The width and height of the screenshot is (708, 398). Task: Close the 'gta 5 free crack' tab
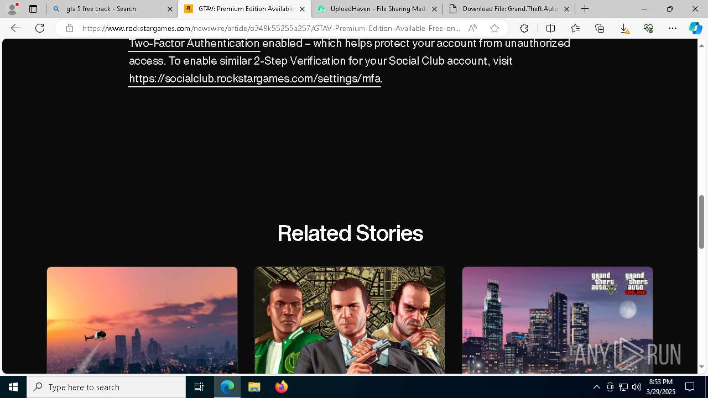(x=170, y=9)
